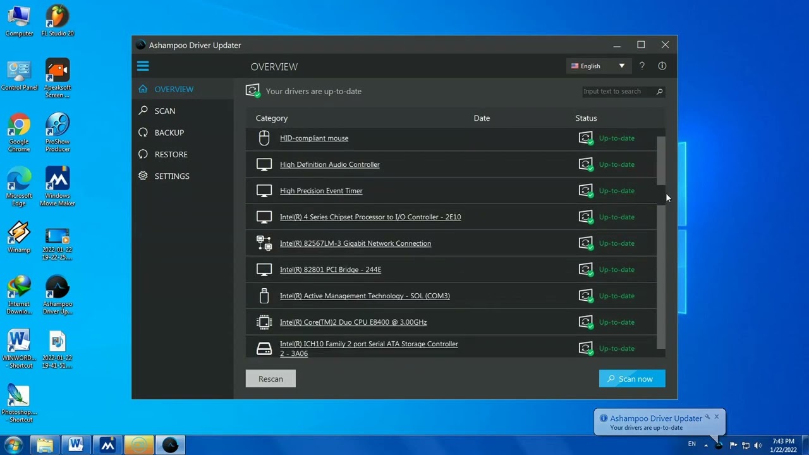Click the CPU chip icon for Core2 Duo
Screen dimensions: 809x455
[264, 322]
